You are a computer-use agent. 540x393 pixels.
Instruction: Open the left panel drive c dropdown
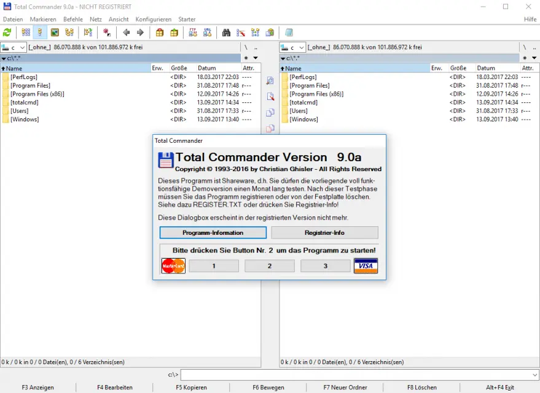(14, 47)
